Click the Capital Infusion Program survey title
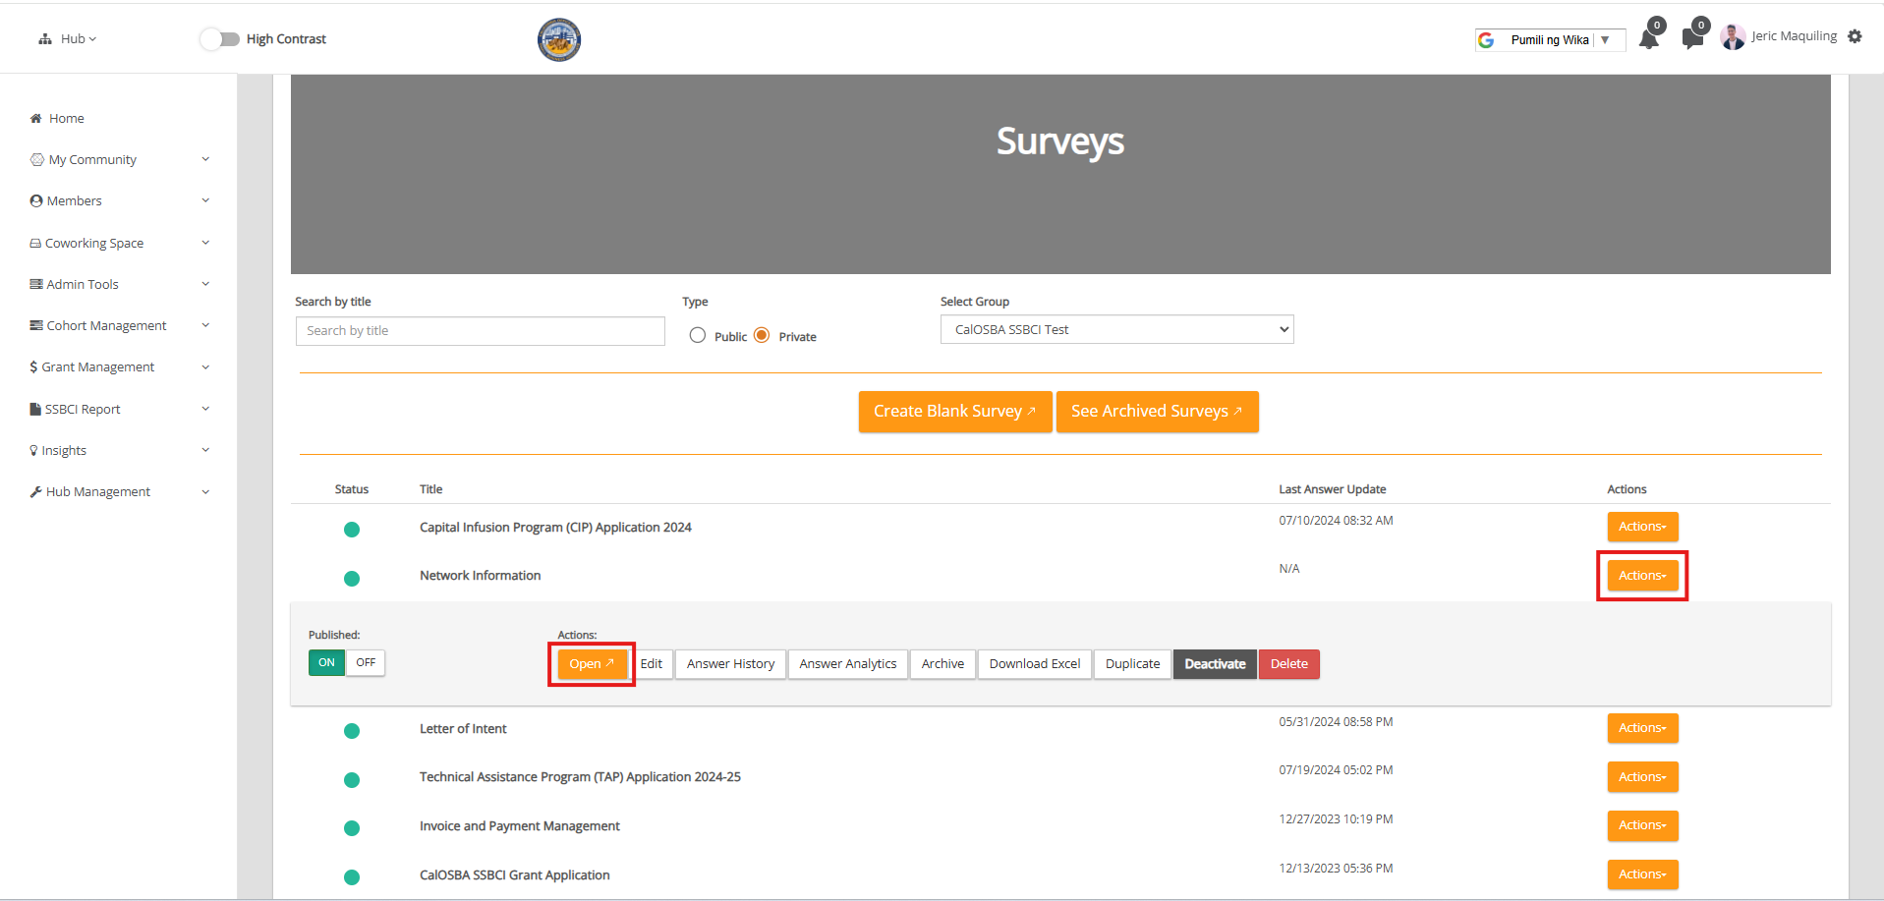Screen dimensions: 1884x901 (555, 528)
